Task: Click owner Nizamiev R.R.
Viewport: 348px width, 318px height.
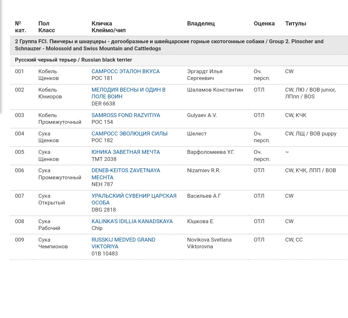Action: pos(204,170)
